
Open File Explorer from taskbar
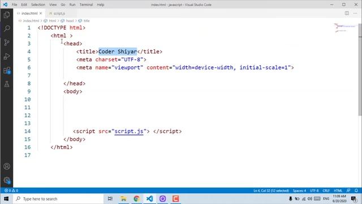point(123,199)
